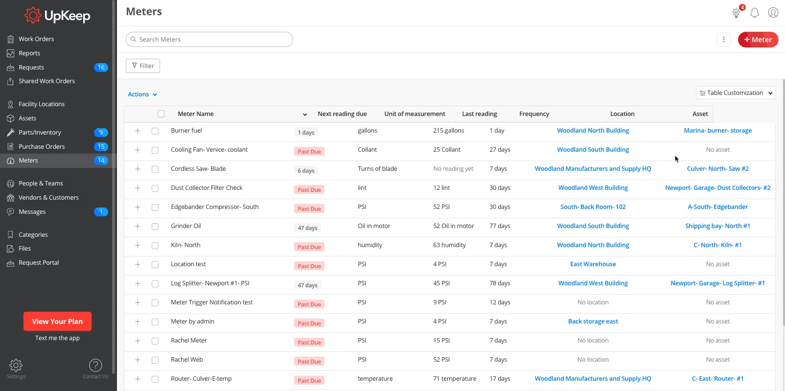Click the Settings gear icon
The width and height of the screenshot is (785, 391).
16,366
